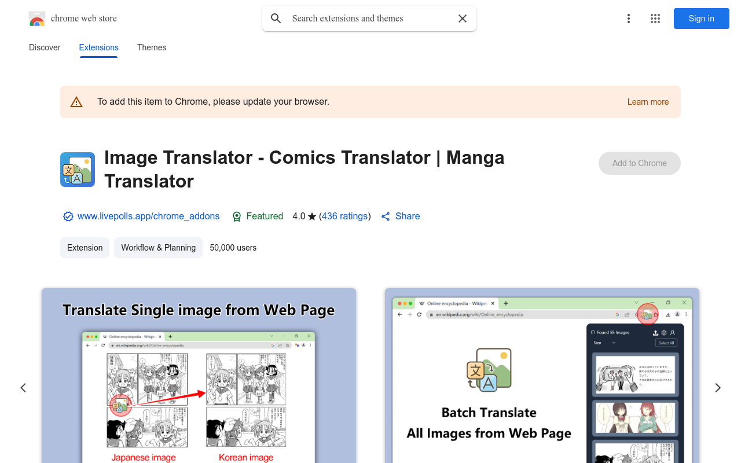Screen dimensions: 741x463
Task: Open the three-dot more options menu
Action: coord(629,19)
